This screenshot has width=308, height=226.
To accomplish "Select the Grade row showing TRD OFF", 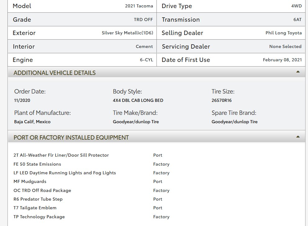I will coord(82,20).
